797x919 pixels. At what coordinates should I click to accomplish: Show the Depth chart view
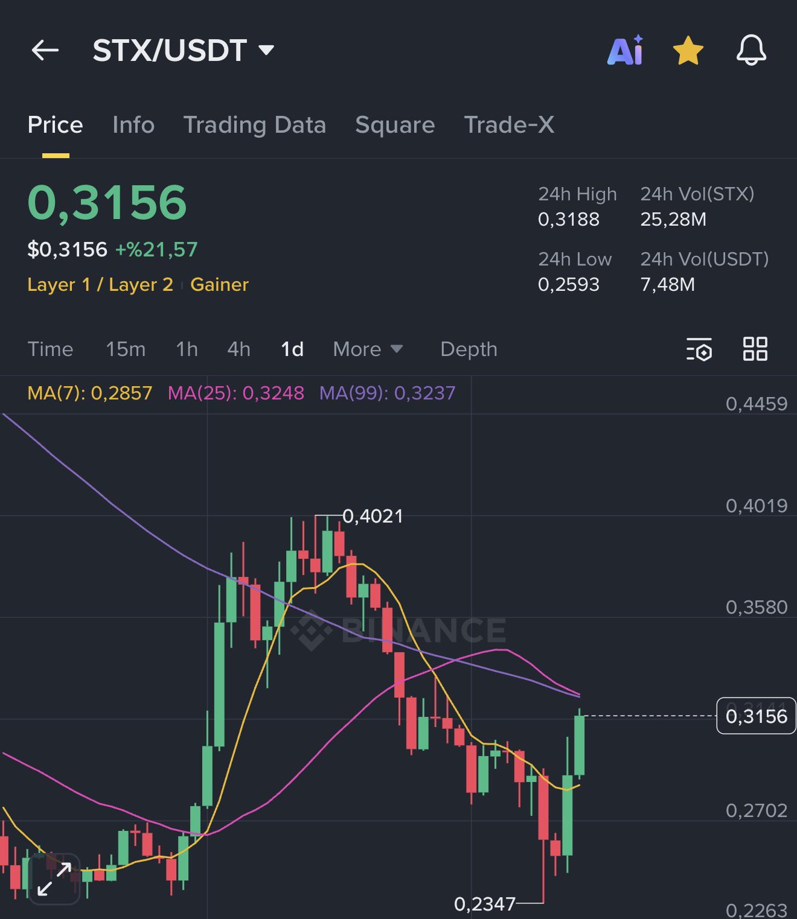(469, 349)
